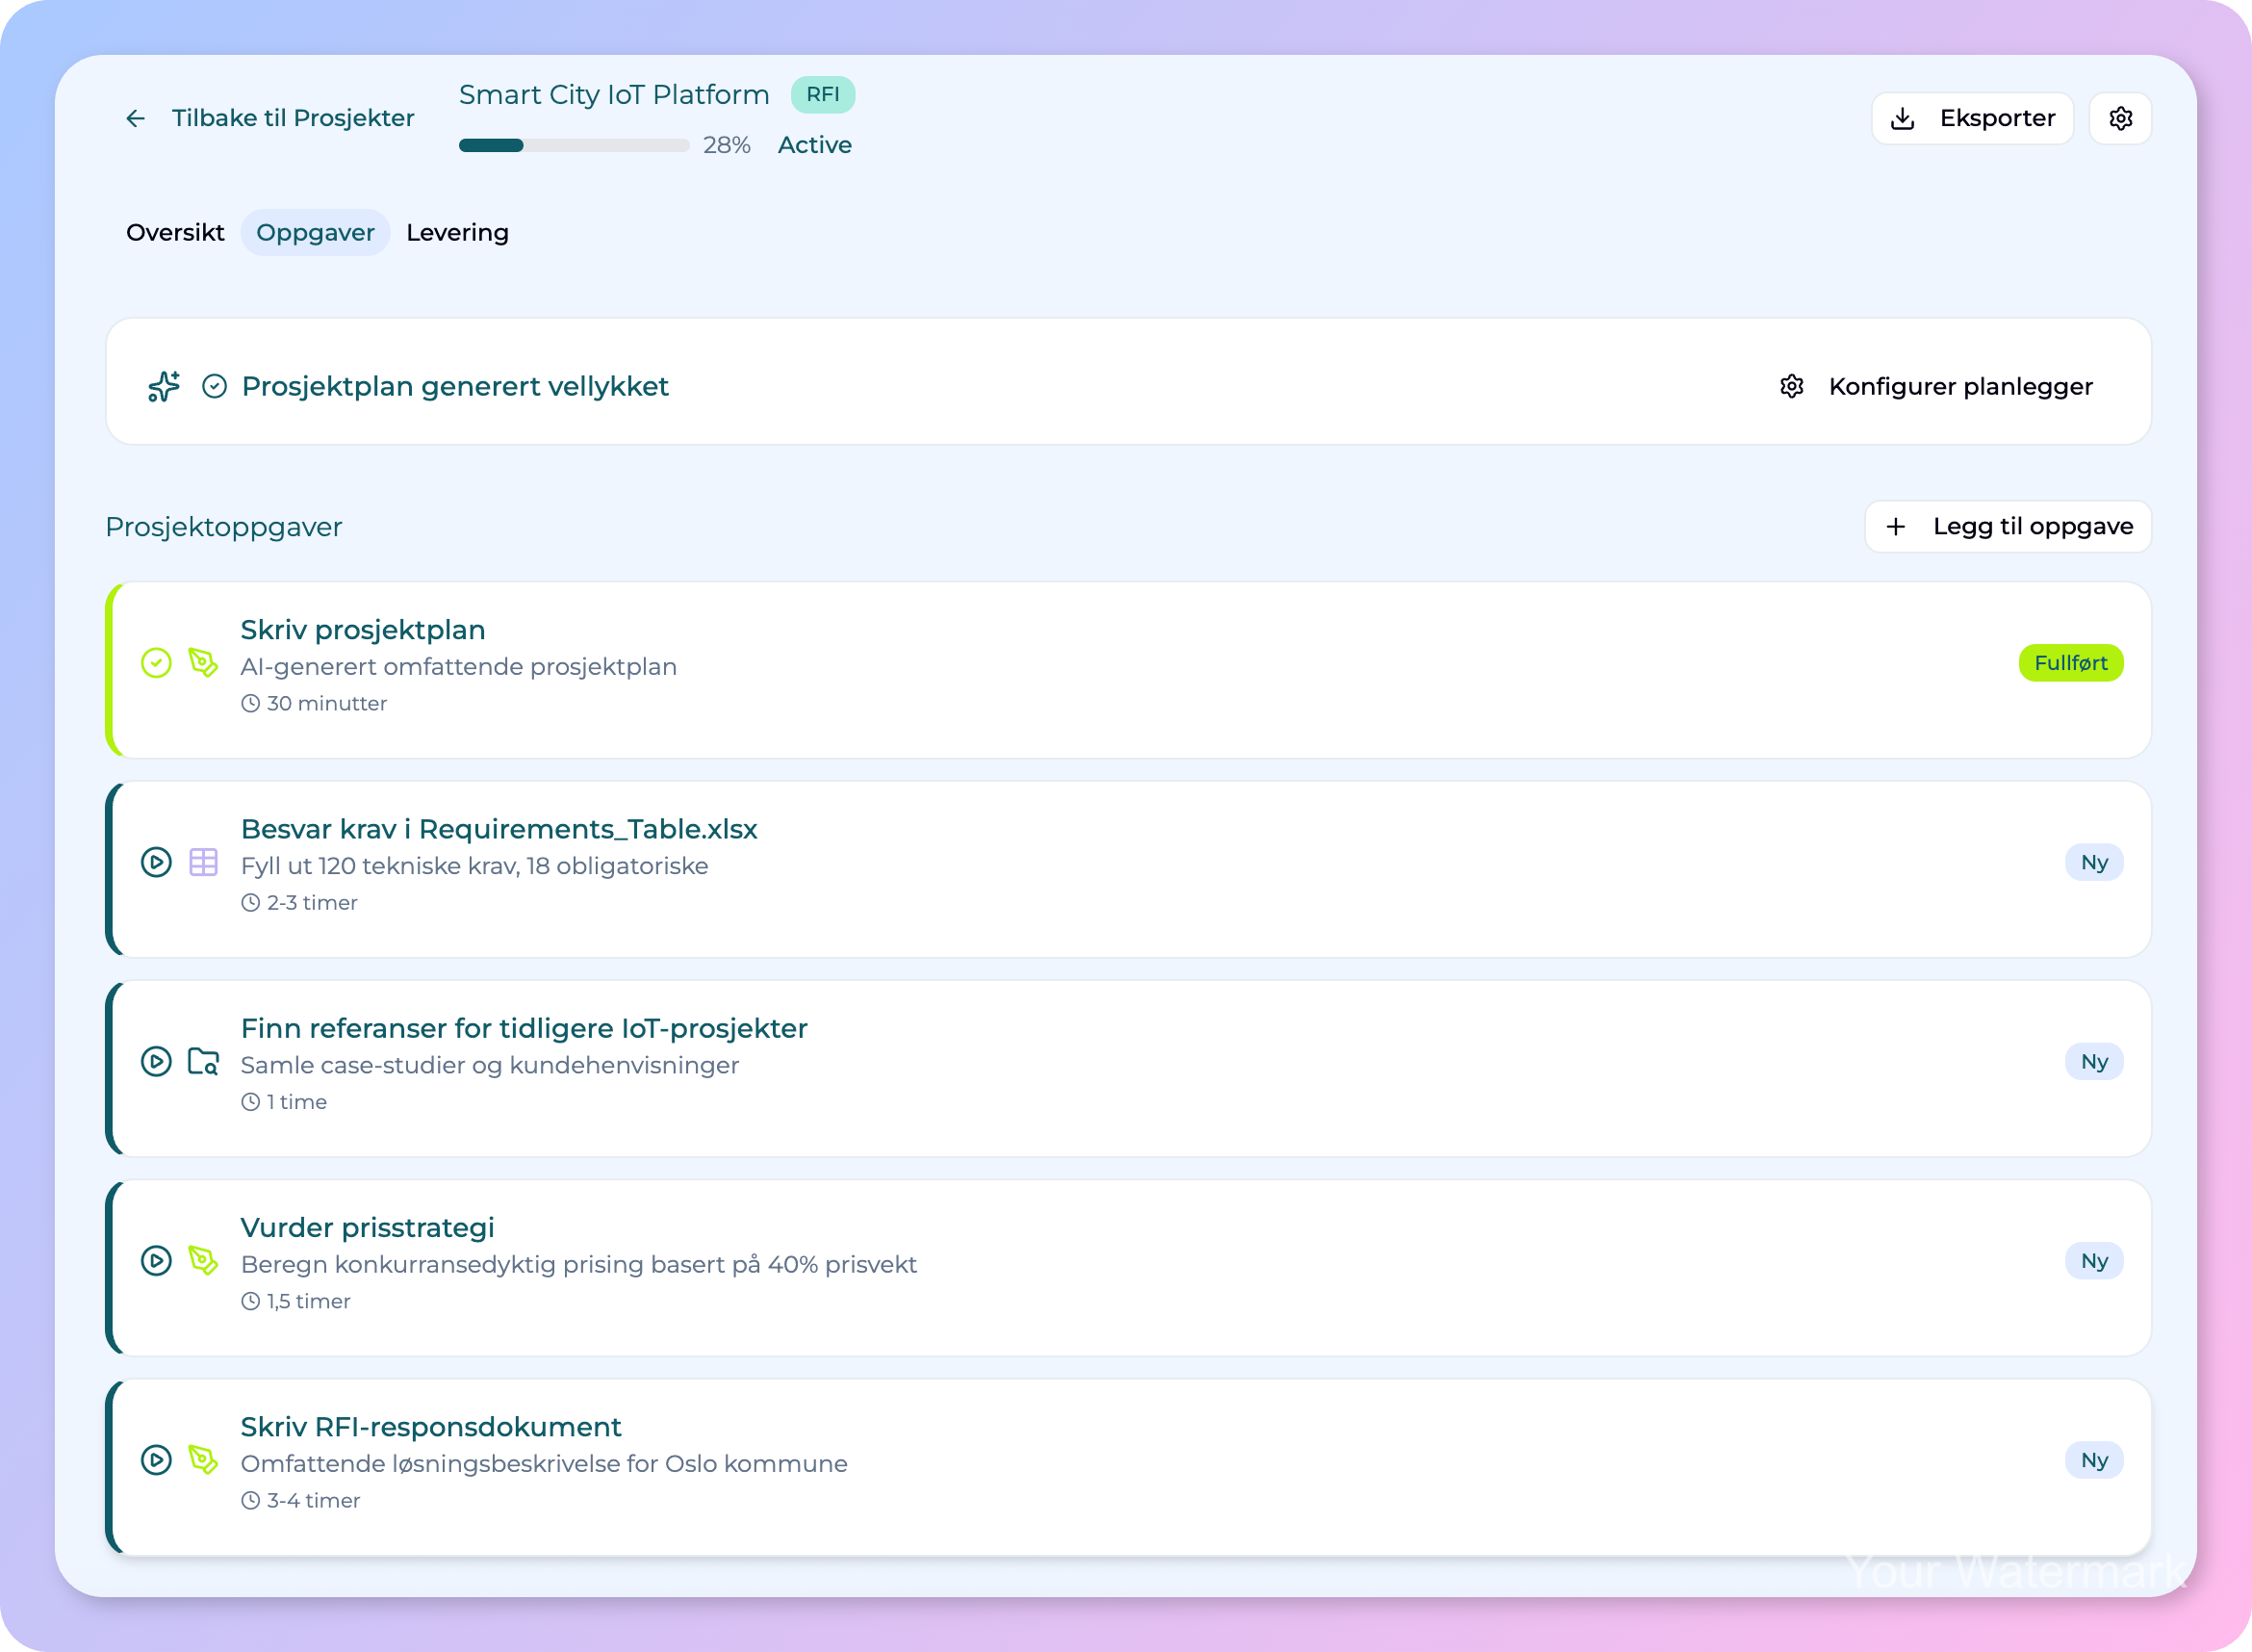Screen dimensions: 2252x1652
Task: Open the Levering tab
Action: pos(457,233)
